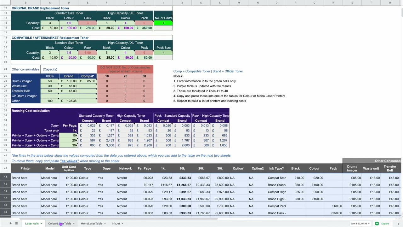403x227 pixels.
Task: Select the Drum brand cost £105.00 cell
Action: (x=69, y=81)
